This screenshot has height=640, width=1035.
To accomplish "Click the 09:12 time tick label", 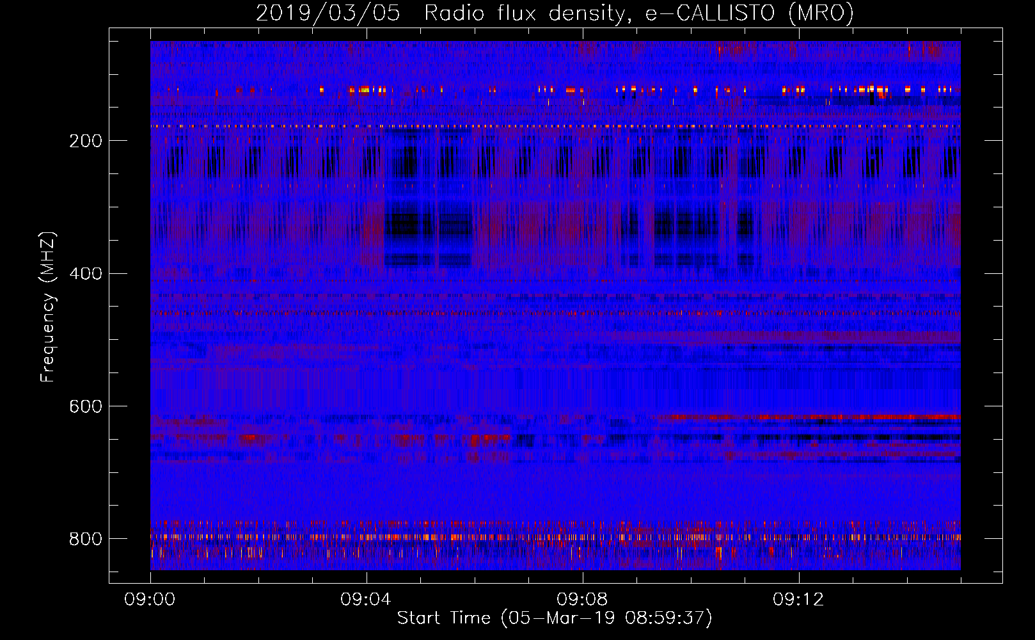I will 799,600.
